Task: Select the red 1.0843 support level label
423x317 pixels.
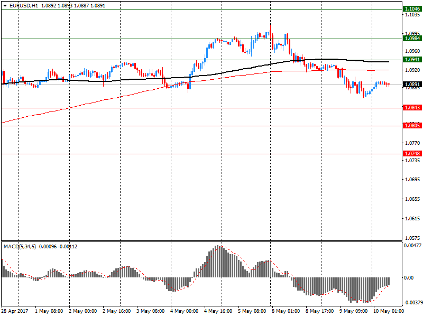Action: coord(412,108)
